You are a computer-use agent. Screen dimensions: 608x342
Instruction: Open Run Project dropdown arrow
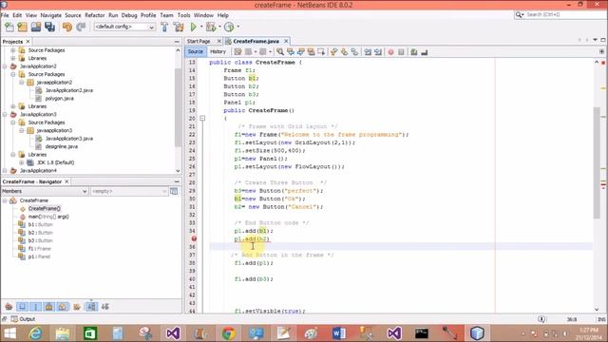[x=201, y=27]
